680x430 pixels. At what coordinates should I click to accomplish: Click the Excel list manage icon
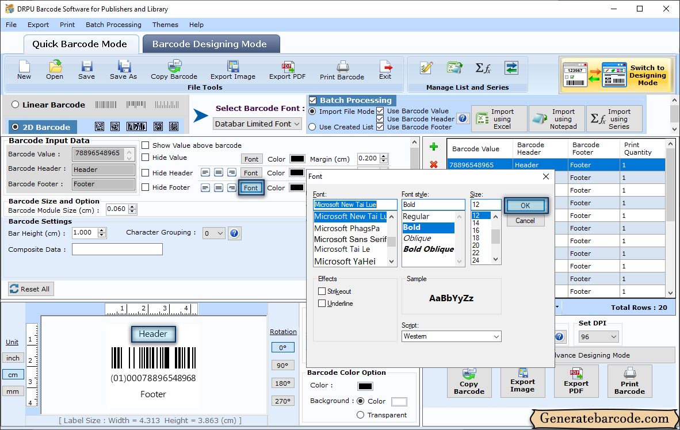[454, 68]
